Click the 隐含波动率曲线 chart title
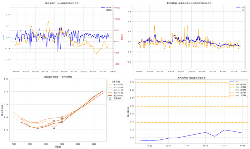The image size is (250, 149). pyautogui.click(x=58, y=77)
